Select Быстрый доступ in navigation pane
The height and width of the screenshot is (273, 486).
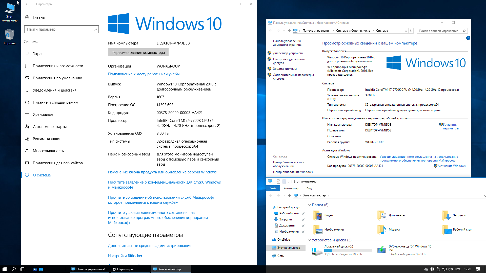pos(289,207)
